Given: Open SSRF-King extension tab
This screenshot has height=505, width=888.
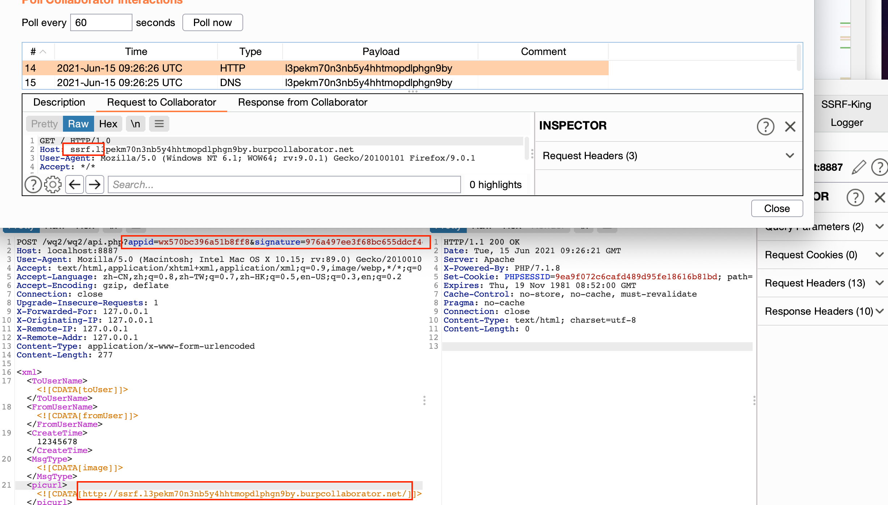Looking at the screenshot, I should [846, 104].
